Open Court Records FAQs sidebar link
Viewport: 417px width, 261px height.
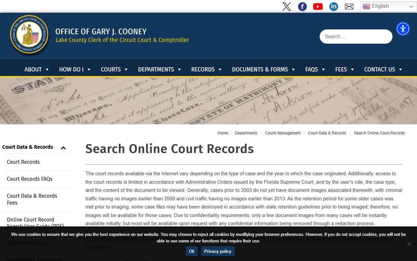pos(30,179)
